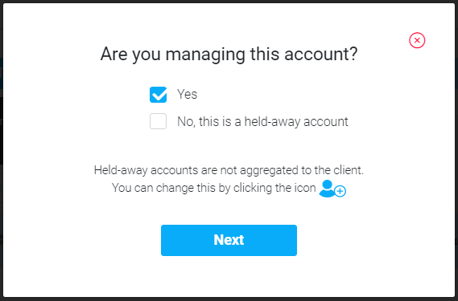This screenshot has height=301, width=458.
Task: Select the 'Yes' label text
Action: pyautogui.click(x=188, y=94)
